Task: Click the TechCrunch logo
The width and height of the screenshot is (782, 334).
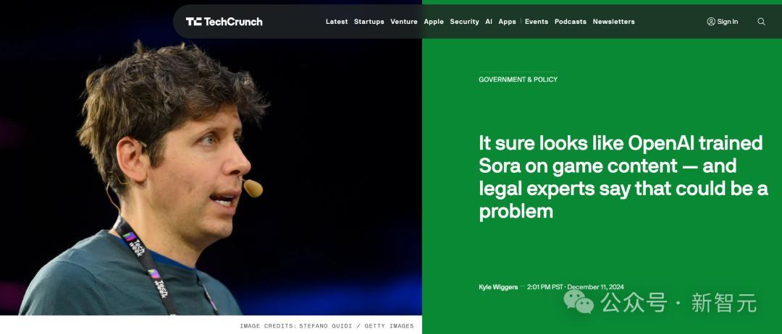Action: (x=224, y=22)
